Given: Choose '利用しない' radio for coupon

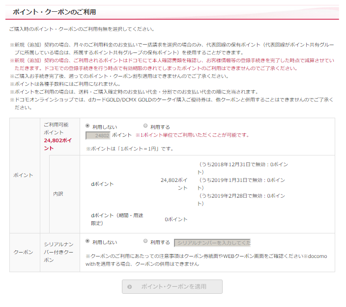Looking at the screenshot, I should [x=88, y=241].
